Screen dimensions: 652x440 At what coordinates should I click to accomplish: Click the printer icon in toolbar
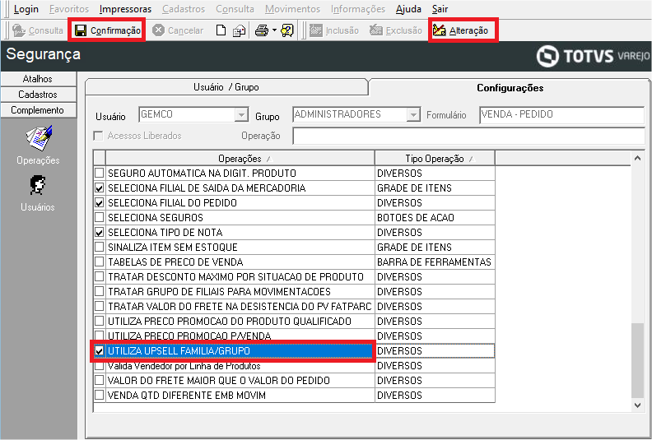(262, 30)
